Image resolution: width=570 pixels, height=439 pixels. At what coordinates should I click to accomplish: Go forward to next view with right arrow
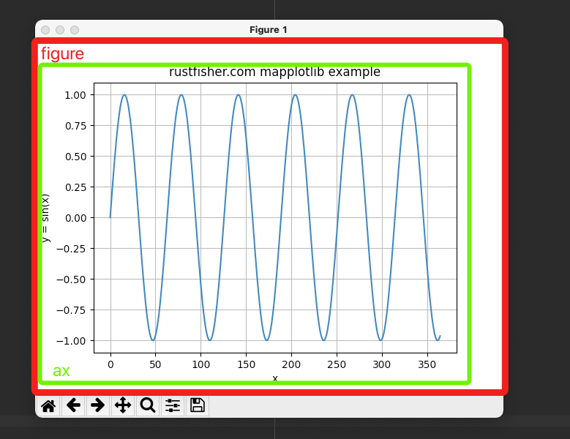tap(98, 405)
